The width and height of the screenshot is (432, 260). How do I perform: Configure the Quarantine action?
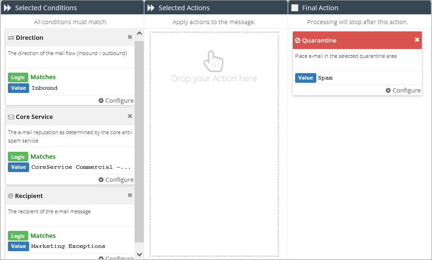[x=403, y=90]
